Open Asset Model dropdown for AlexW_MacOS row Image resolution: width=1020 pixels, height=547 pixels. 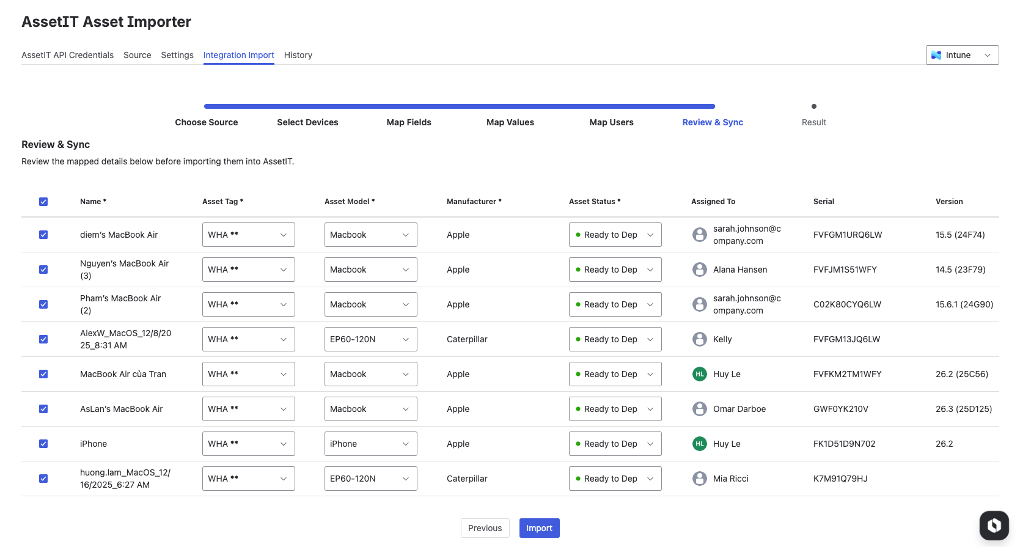coord(370,339)
